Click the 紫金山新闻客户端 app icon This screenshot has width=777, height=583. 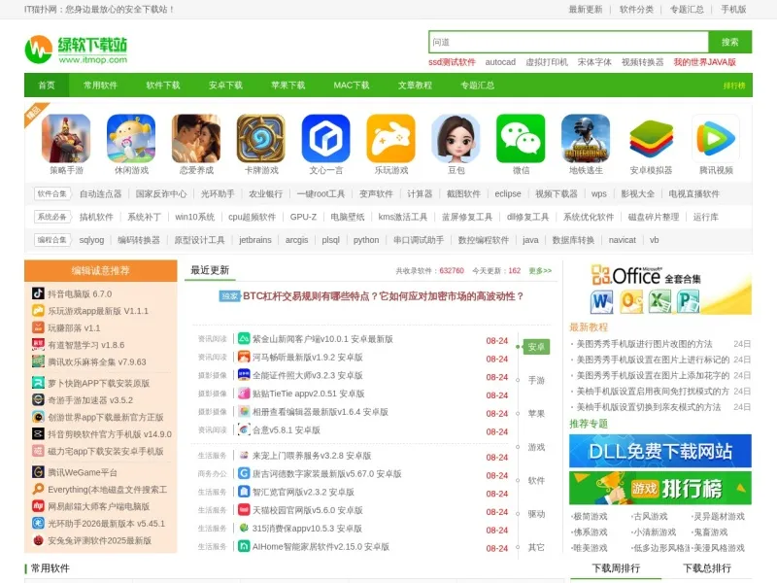(244, 338)
